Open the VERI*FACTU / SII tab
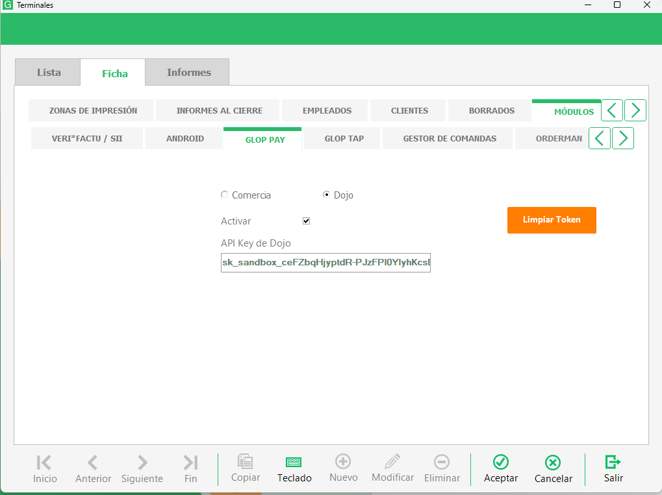This screenshot has height=495, width=662. pos(87,138)
